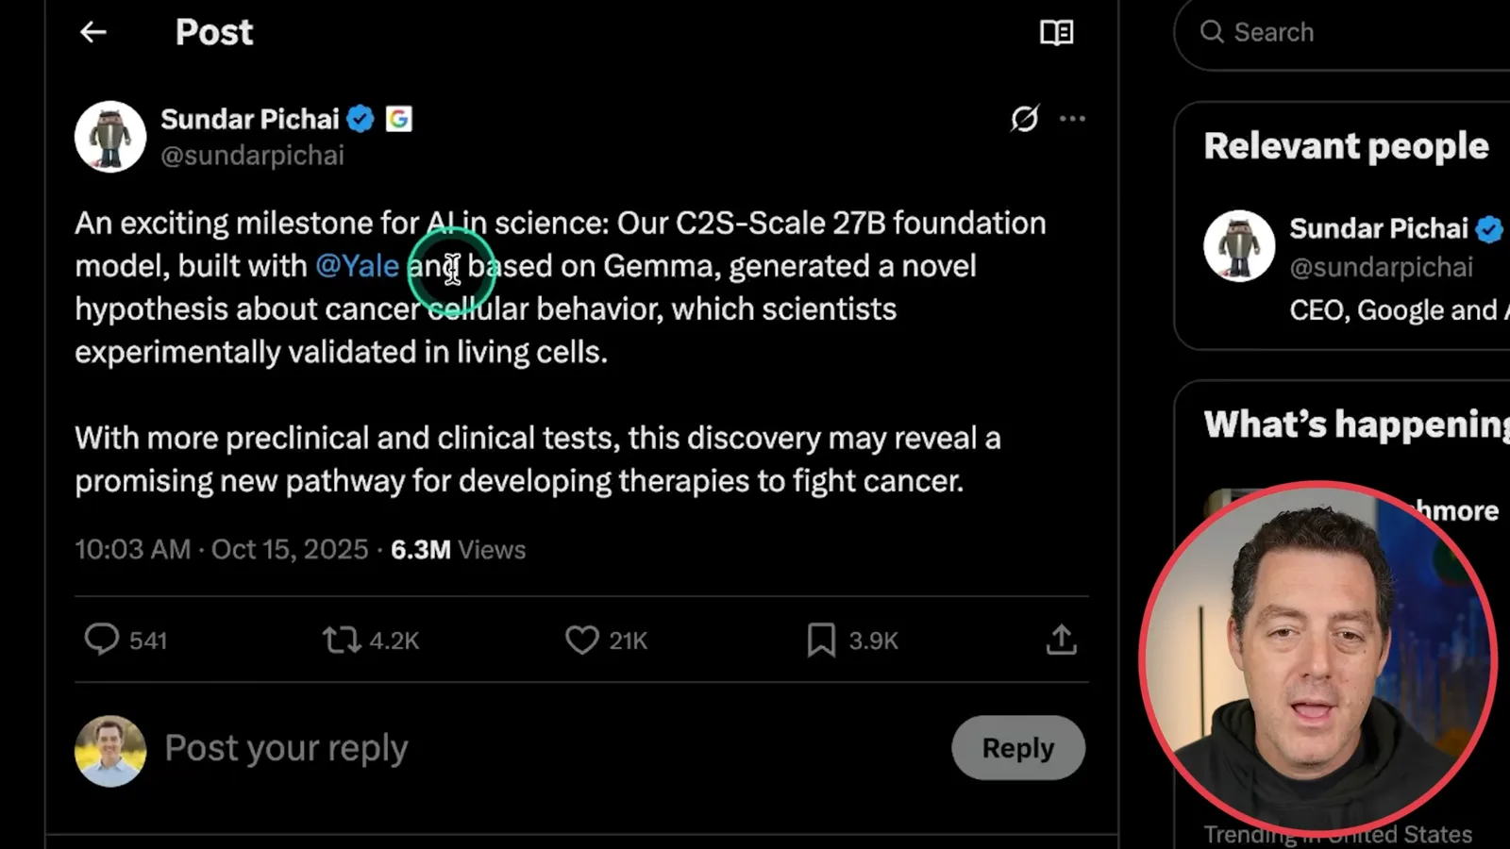Viewport: 1510px width, 849px height.
Task: Go back using the left arrow icon
Action: tap(92, 32)
